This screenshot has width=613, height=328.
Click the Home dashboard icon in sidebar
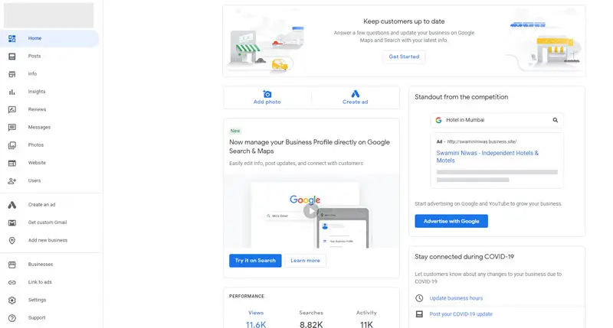tap(12, 38)
